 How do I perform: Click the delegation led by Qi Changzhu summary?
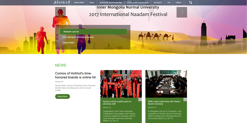point(165,115)
